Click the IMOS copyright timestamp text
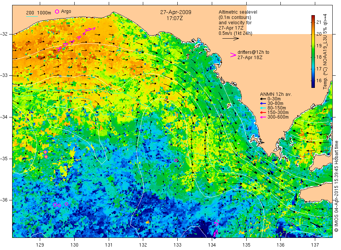 (x=336, y=186)
